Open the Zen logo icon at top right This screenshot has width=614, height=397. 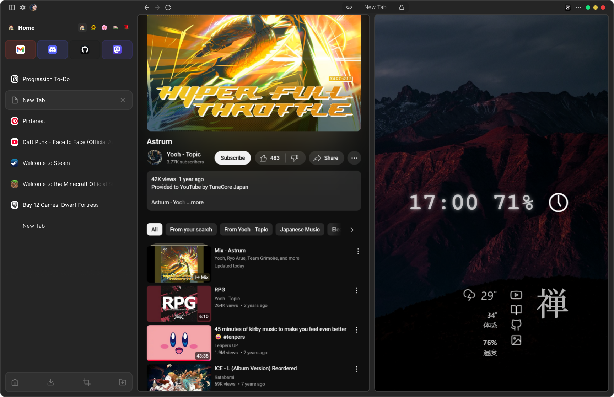pyautogui.click(x=568, y=7)
